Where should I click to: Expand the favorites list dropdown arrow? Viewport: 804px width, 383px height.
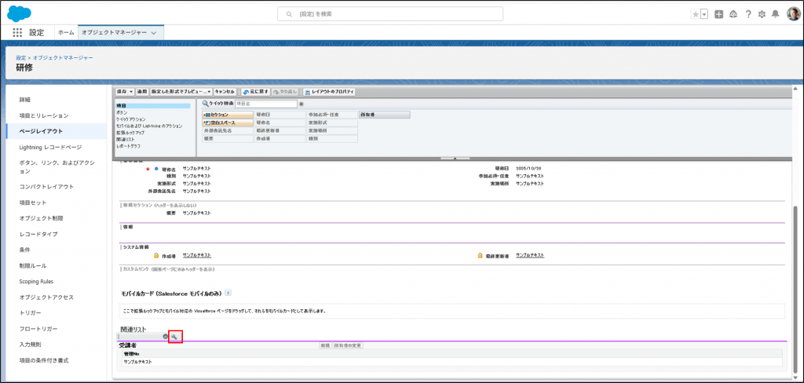704,14
